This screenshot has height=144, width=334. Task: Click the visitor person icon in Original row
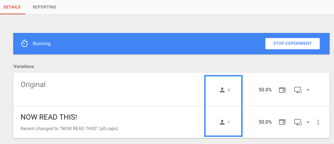(222, 90)
